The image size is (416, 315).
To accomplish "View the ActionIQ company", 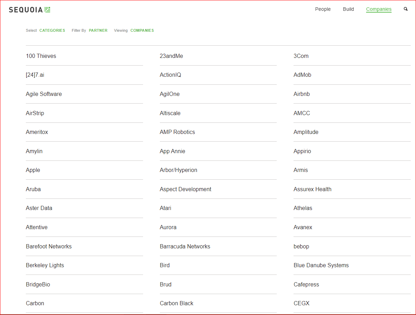I will pos(170,75).
